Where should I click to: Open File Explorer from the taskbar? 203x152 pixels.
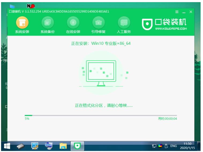pos(63,146)
